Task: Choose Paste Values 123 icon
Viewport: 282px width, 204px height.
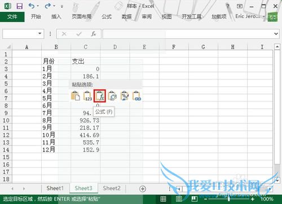Action: (x=87, y=96)
